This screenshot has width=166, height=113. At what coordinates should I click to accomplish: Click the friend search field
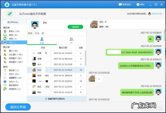57,33
